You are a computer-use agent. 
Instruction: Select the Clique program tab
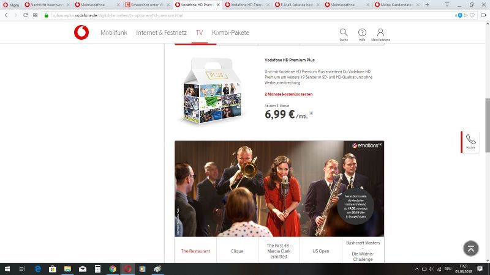237,251
